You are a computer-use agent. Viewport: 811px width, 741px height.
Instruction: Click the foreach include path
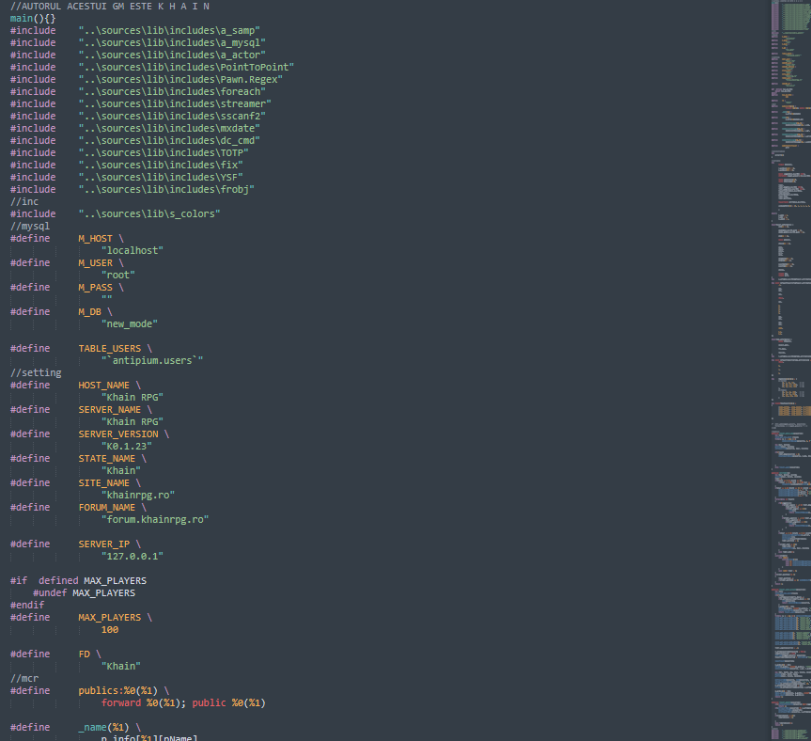(172, 91)
